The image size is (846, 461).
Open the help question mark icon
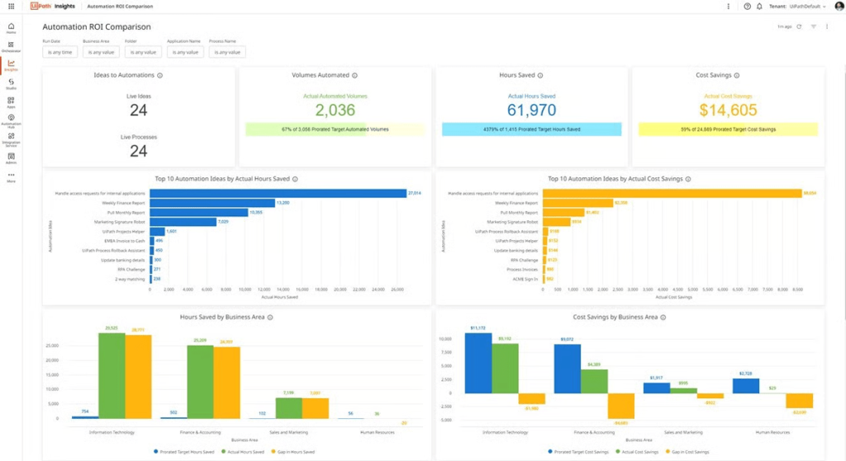pyautogui.click(x=747, y=7)
